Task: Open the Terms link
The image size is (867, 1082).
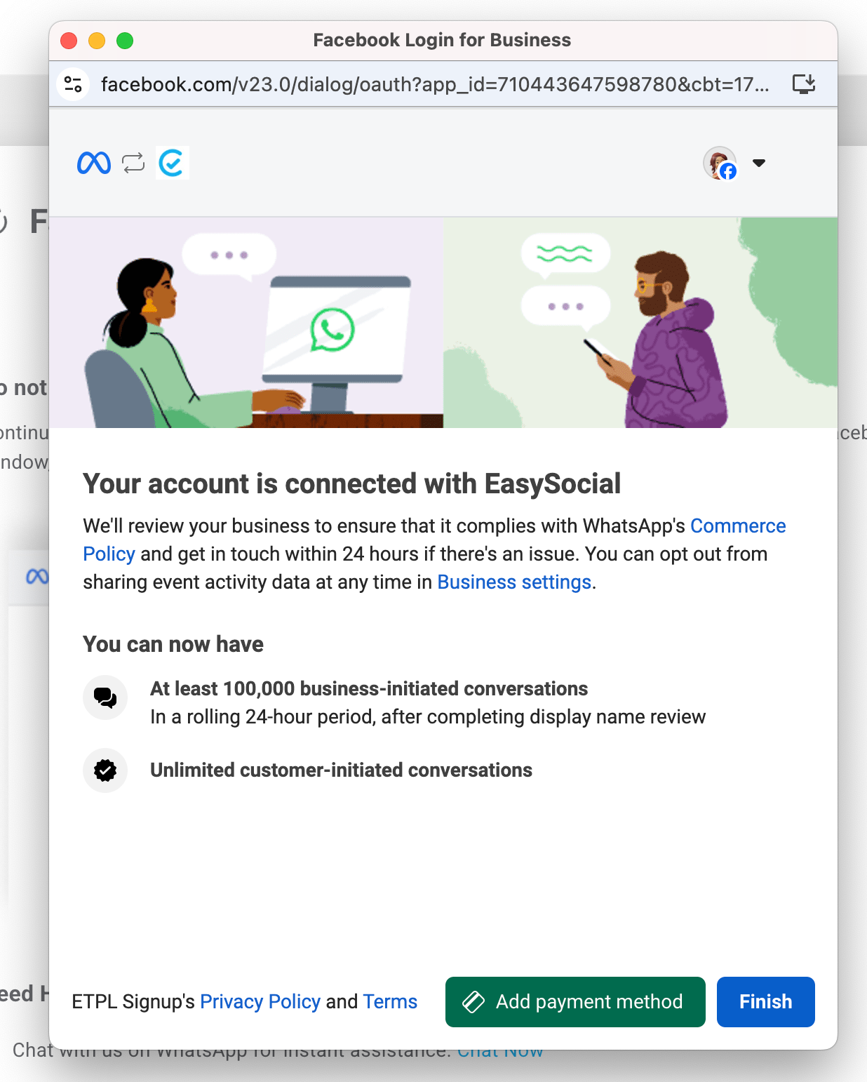Action: pyautogui.click(x=390, y=1001)
